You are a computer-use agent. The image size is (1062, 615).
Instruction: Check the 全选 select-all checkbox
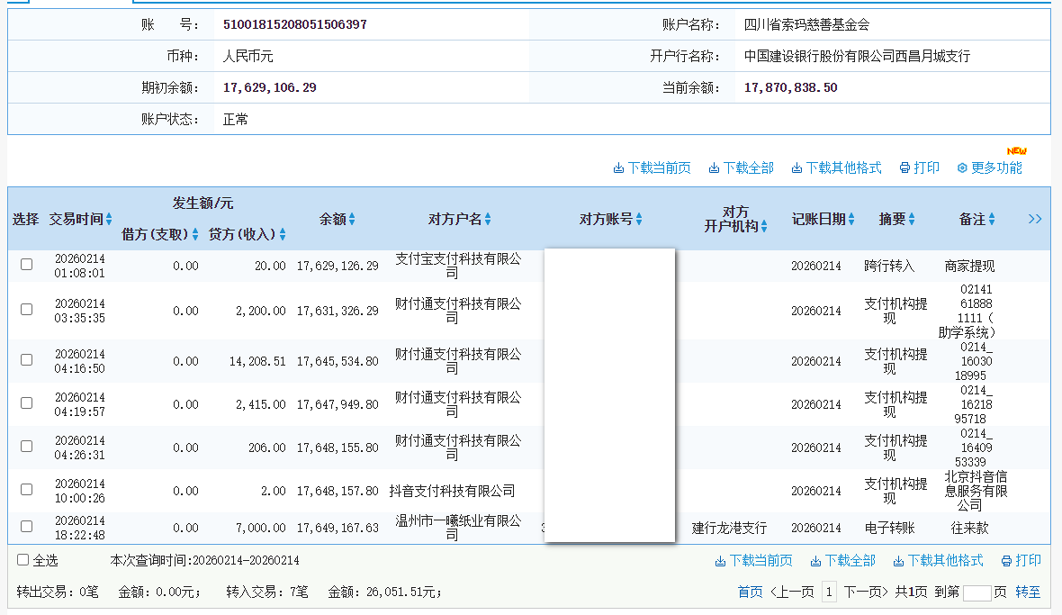[x=22, y=561]
